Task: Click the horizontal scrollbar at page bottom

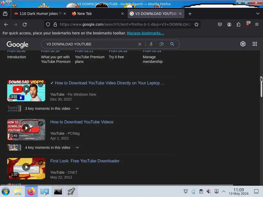Action: pyautogui.click(x=117, y=185)
